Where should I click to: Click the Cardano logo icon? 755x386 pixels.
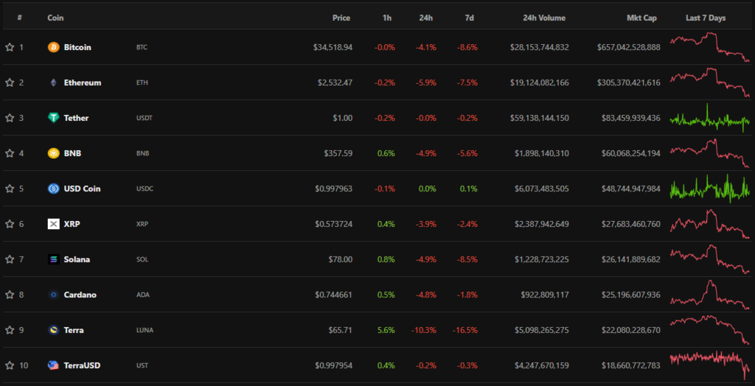pyautogui.click(x=53, y=295)
